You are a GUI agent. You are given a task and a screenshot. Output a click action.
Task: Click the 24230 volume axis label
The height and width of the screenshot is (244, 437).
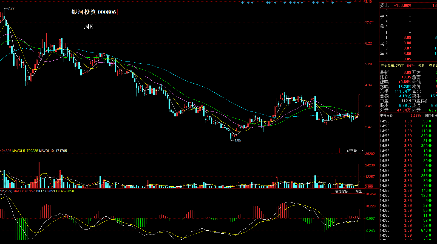tap(370, 165)
